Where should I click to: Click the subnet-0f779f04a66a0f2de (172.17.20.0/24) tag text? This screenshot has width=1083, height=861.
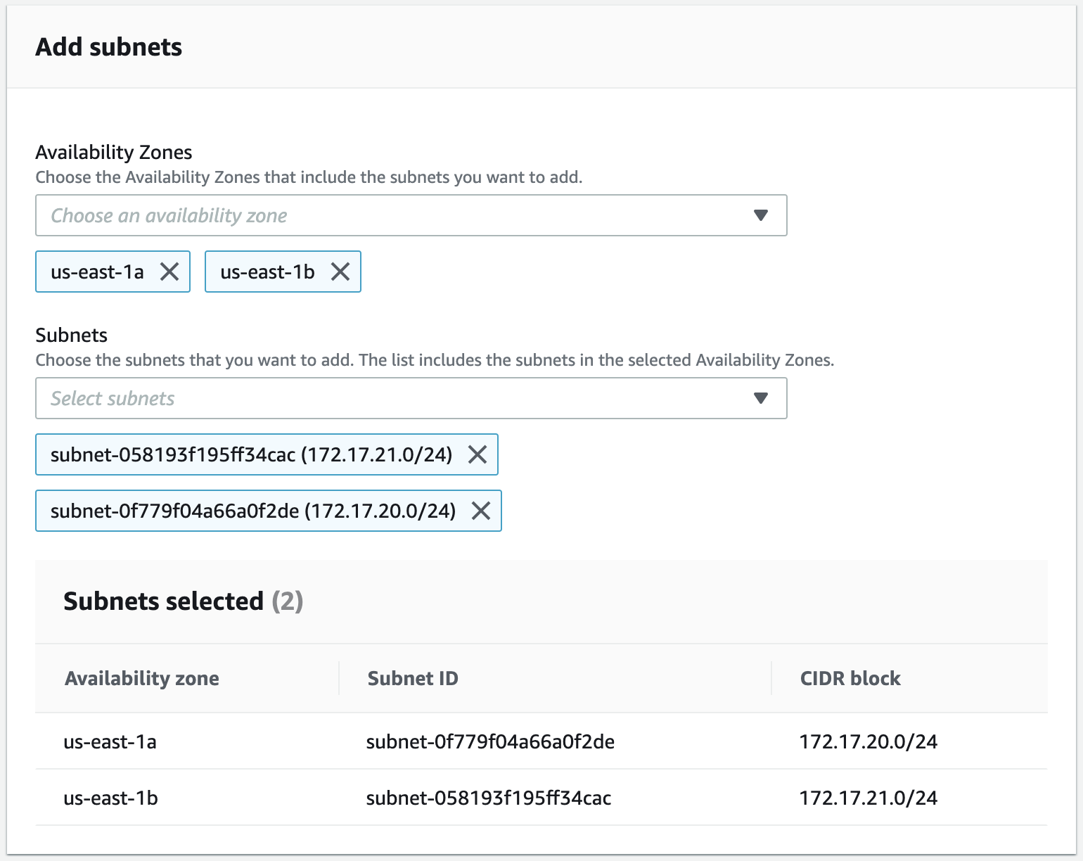[x=253, y=511]
